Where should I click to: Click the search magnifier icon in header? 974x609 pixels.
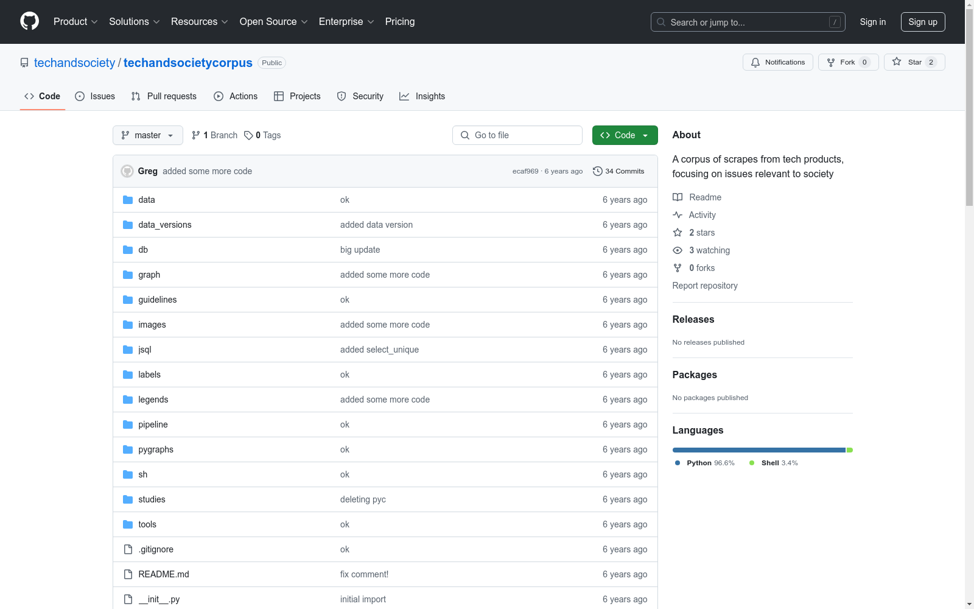(661, 22)
